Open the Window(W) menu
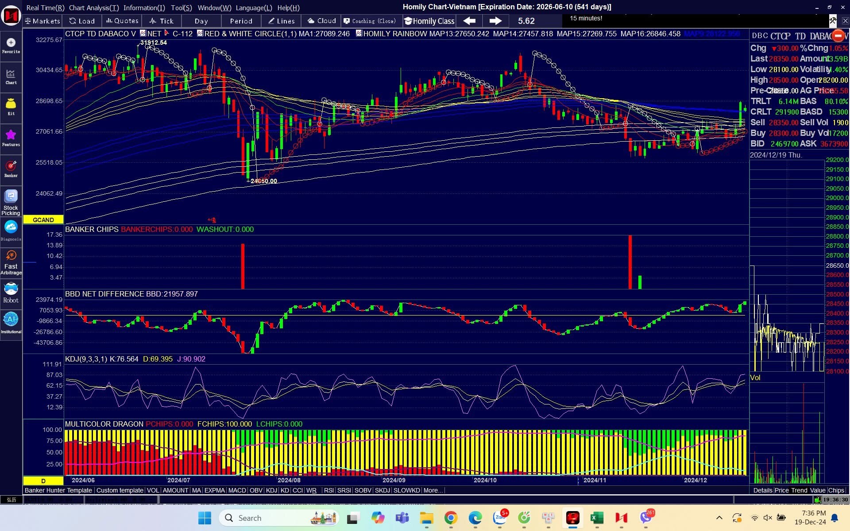The width and height of the screenshot is (850, 531). point(214,8)
